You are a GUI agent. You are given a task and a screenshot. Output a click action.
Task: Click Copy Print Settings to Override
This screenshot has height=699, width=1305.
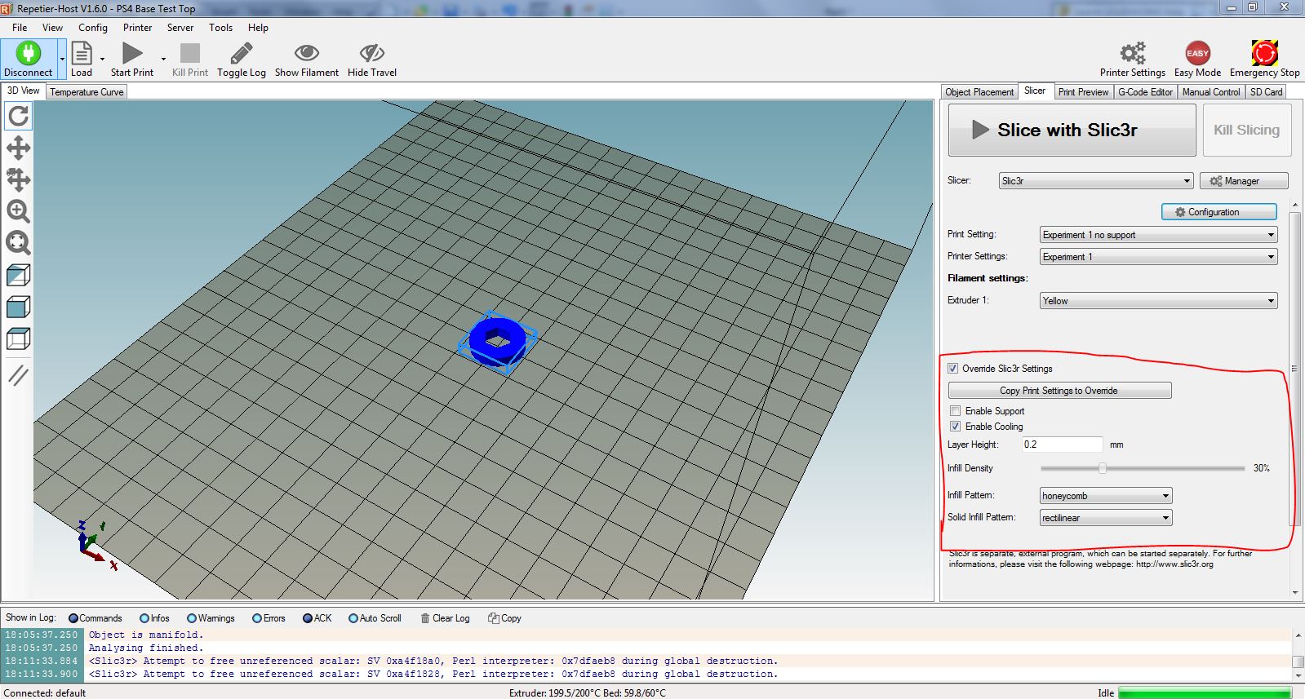click(1059, 391)
